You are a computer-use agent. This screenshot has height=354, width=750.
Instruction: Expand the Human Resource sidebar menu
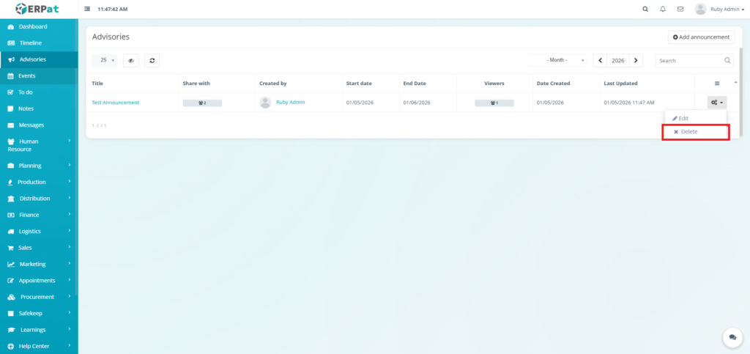click(x=40, y=144)
